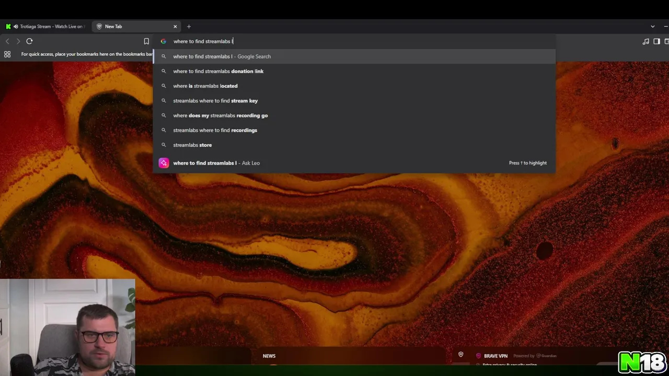This screenshot has height=376, width=669.
Task: Click search icon beside 'donation link' suggestion
Action: tap(164, 71)
